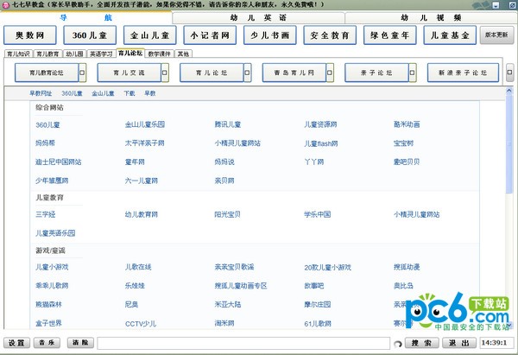Click the 版本更新 button
Viewport: 518px width, 355px height.
[496, 35]
